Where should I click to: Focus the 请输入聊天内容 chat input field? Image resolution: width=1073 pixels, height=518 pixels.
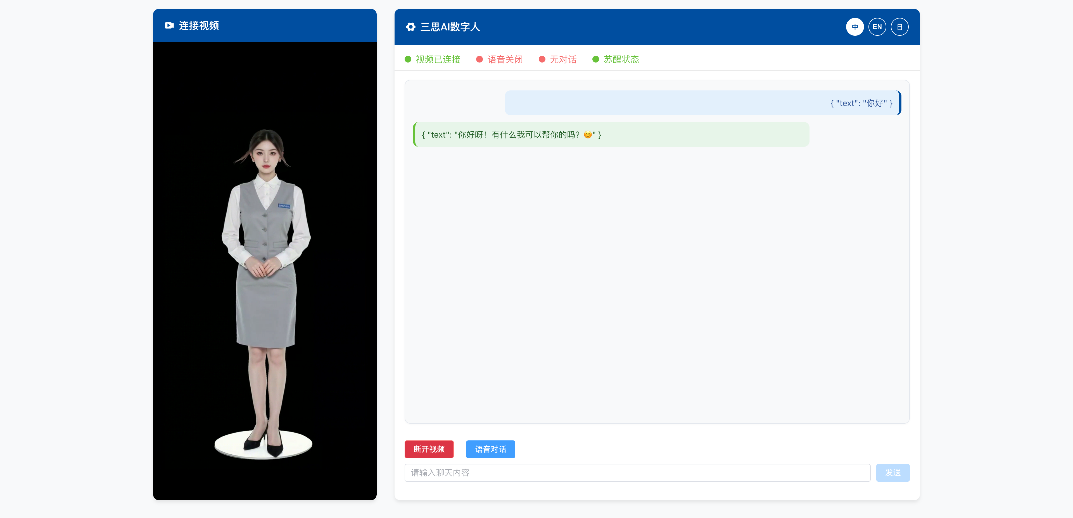click(x=637, y=473)
